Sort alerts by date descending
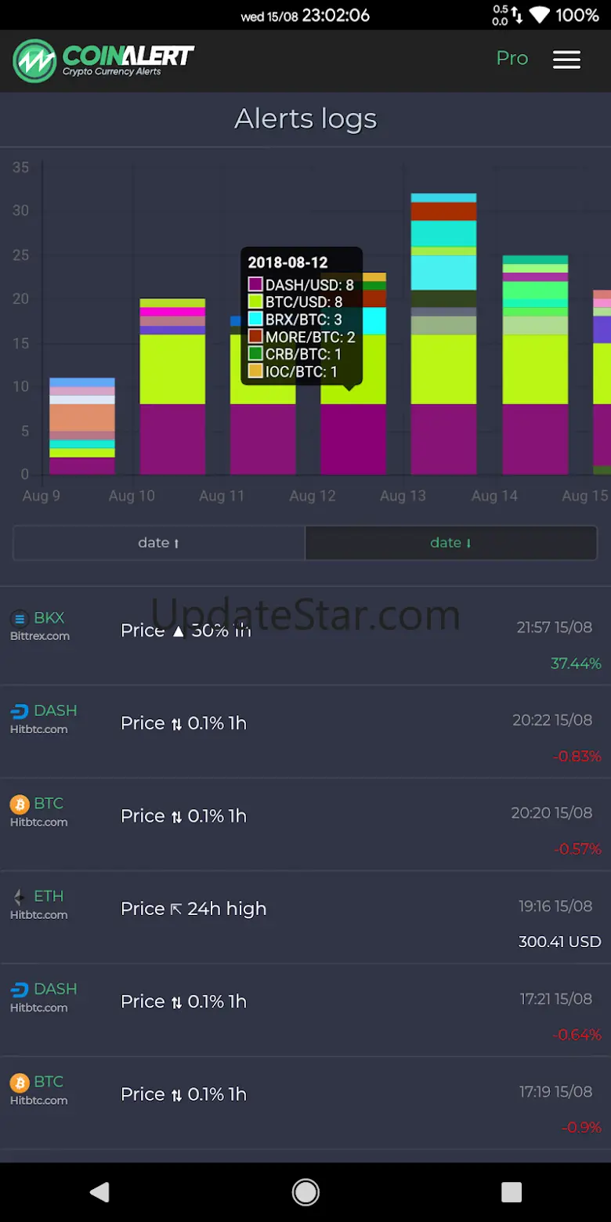This screenshot has width=611, height=1222. click(450, 543)
